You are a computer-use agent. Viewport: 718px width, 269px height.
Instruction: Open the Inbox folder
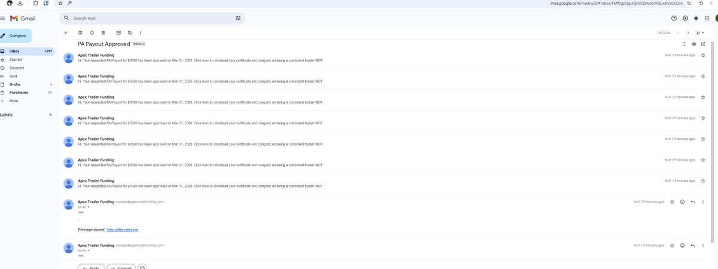pos(28,51)
